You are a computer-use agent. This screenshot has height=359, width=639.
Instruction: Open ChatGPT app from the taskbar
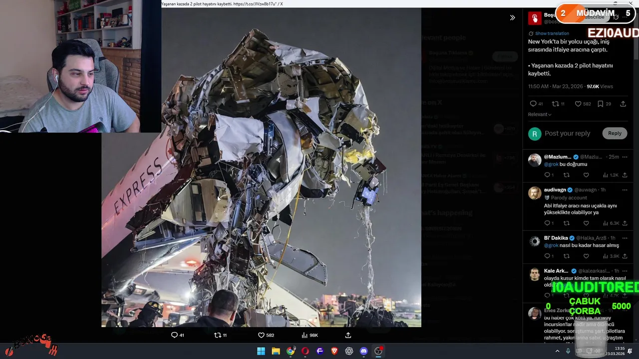tap(349, 351)
